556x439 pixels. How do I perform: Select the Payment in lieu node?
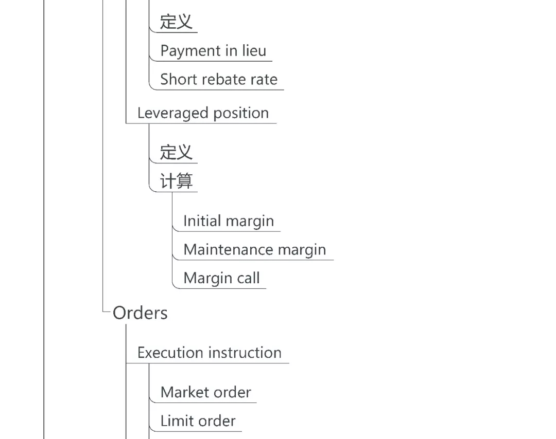[213, 51]
